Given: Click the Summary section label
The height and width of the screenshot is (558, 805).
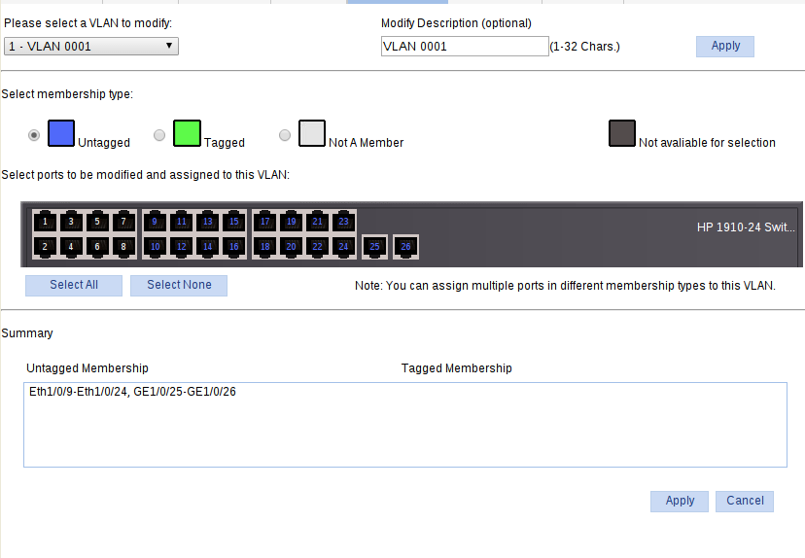Looking at the screenshot, I should 27,333.
